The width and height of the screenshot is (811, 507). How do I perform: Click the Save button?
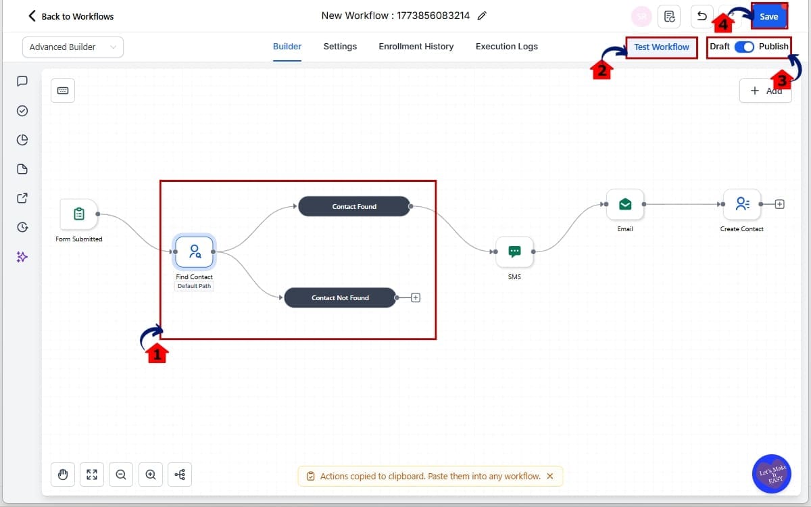(769, 17)
